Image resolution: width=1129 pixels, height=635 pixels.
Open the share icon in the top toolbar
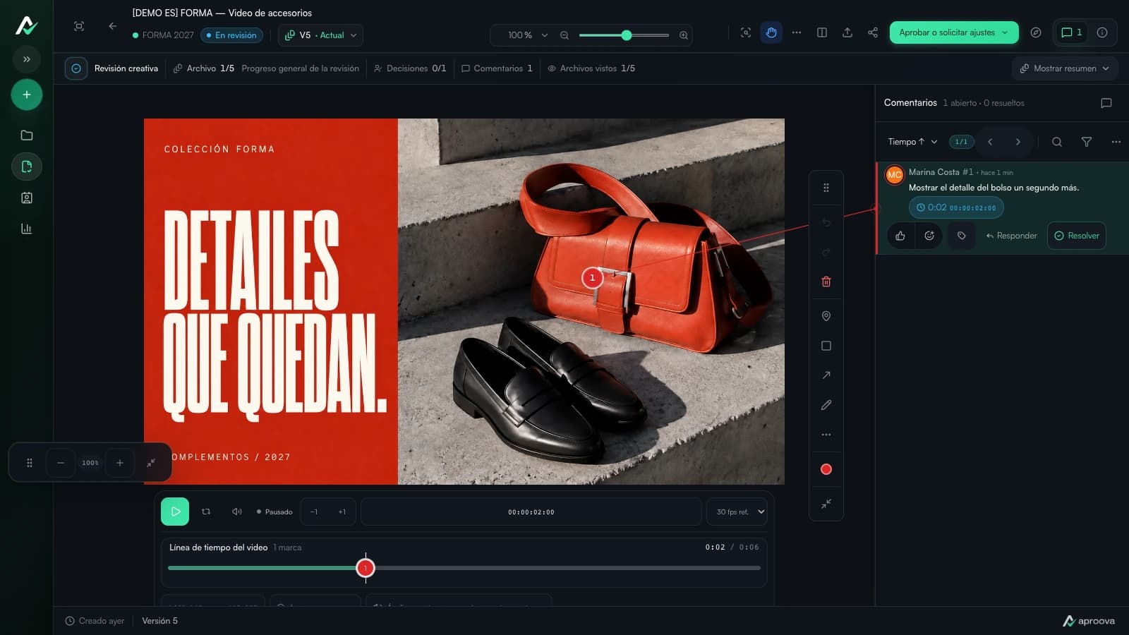[x=873, y=32]
